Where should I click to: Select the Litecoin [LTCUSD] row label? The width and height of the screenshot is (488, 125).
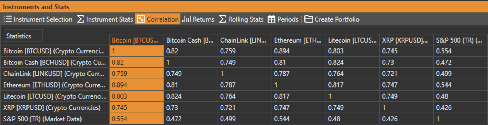tap(55, 96)
